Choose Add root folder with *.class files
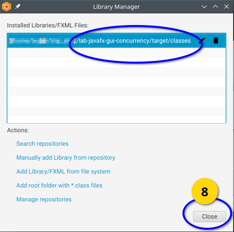The height and width of the screenshot is (232, 234). (x=59, y=186)
